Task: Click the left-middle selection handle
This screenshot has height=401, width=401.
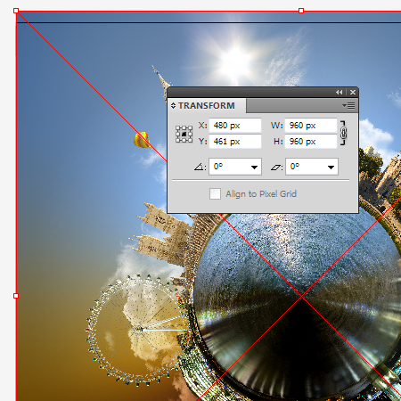Action: 16,296
